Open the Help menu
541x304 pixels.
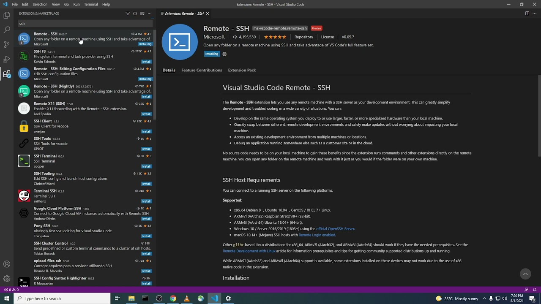point(106,4)
